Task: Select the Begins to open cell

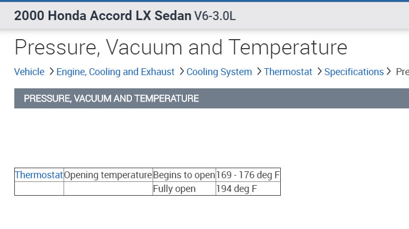Action: click(184, 175)
